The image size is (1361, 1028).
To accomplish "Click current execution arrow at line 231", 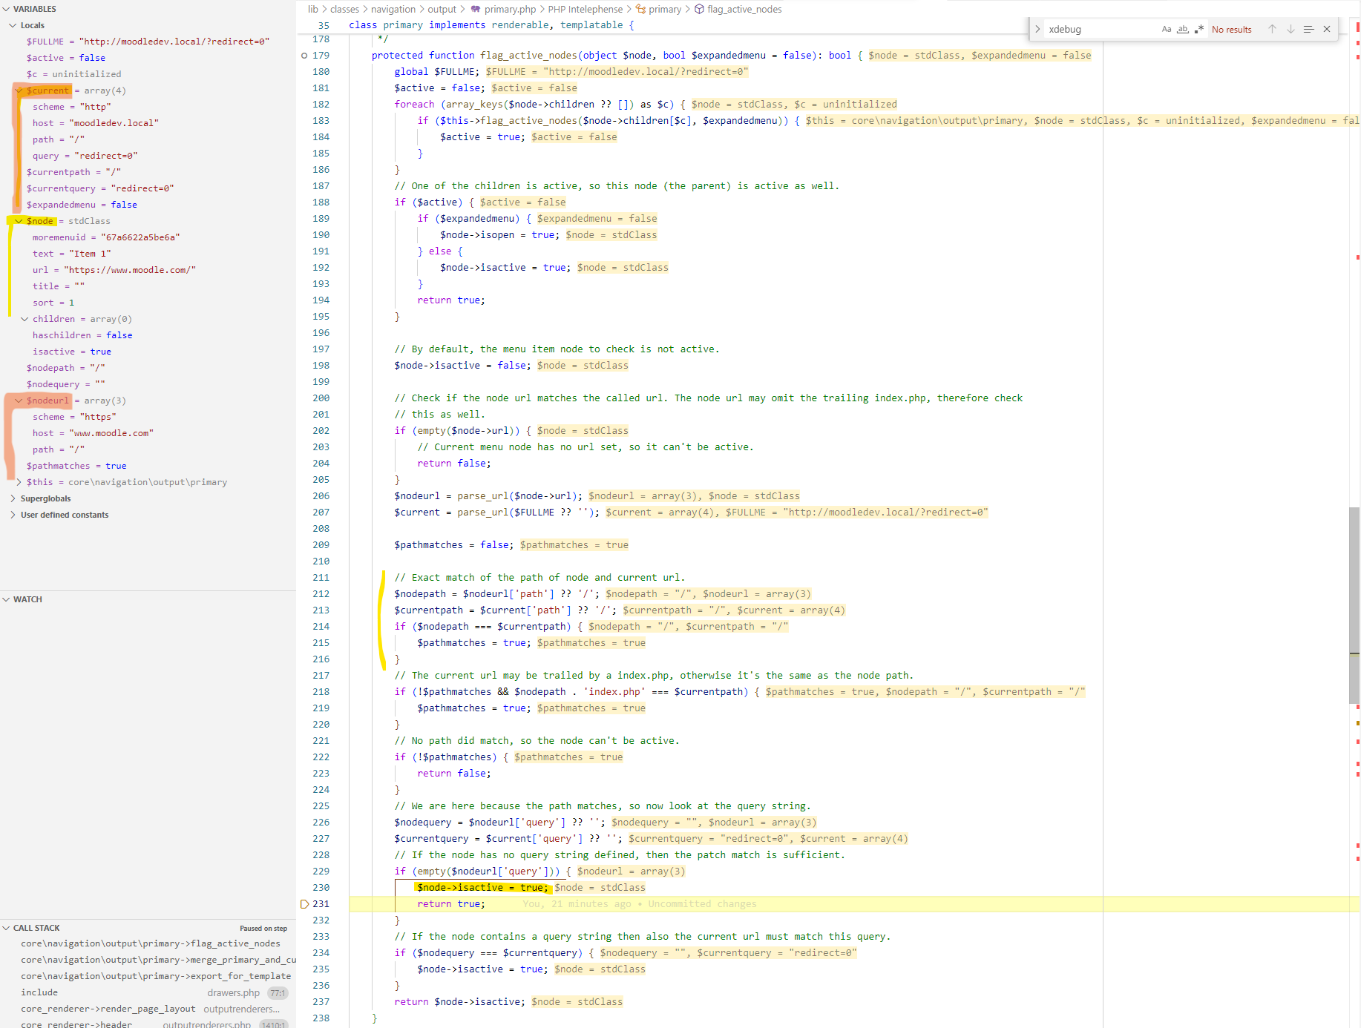I will click(x=304, y=903).
